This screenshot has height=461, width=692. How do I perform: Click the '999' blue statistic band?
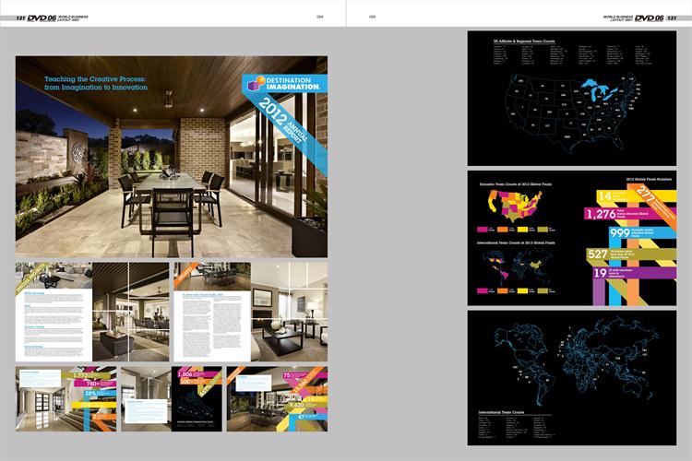[603, 235]
